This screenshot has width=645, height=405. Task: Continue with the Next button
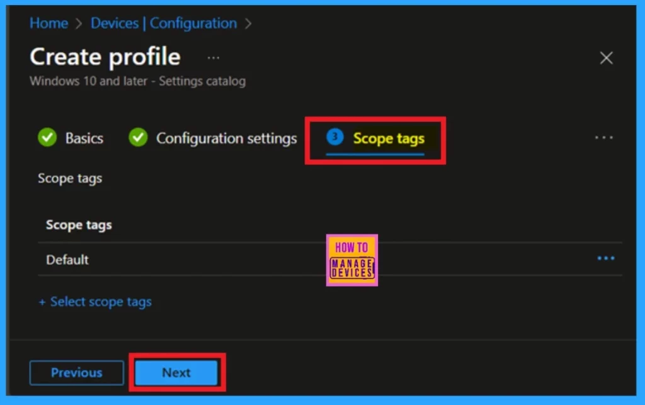(x=176, y=372)
